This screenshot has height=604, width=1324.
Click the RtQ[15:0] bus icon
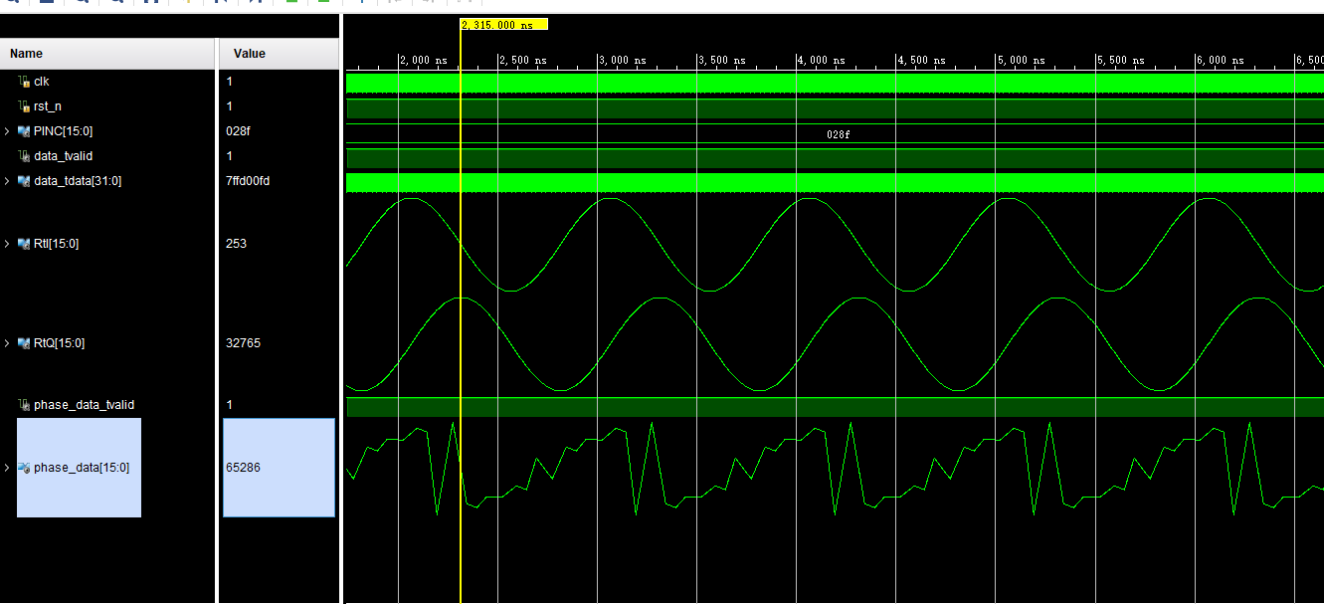click(x=25, y=343)
